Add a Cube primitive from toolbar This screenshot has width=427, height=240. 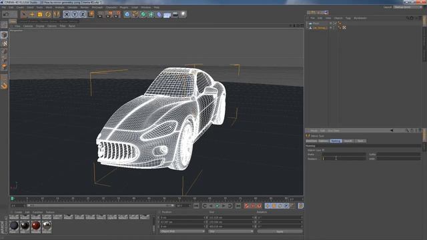(x=127, y=14)
